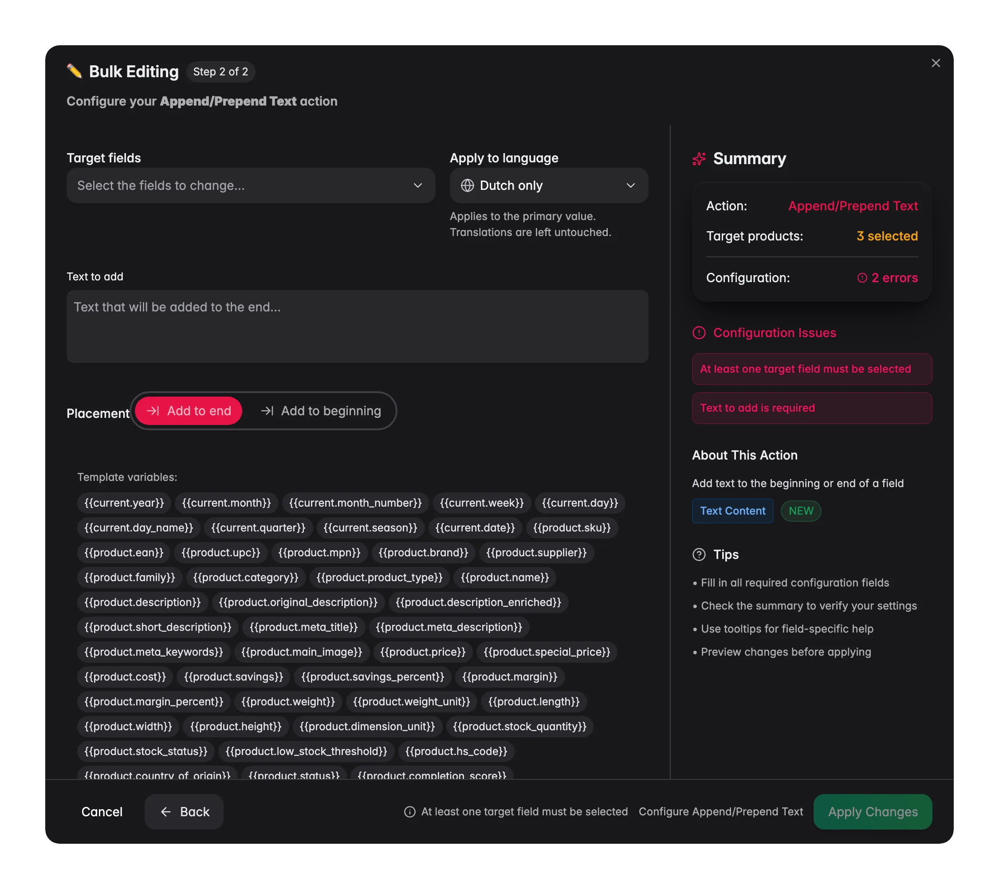
Task: Click the arrow icon in Add to beginning
Action: [267, 410]
